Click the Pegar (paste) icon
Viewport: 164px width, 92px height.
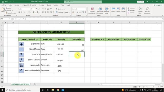(3, 9)
